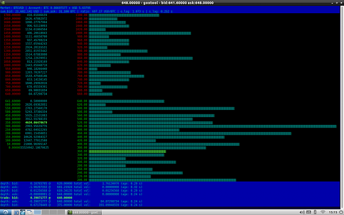Open the wifi network tray icon
The width and height of the screenshot is (344, 215).
pyautogui.click(x=323, y=212)
